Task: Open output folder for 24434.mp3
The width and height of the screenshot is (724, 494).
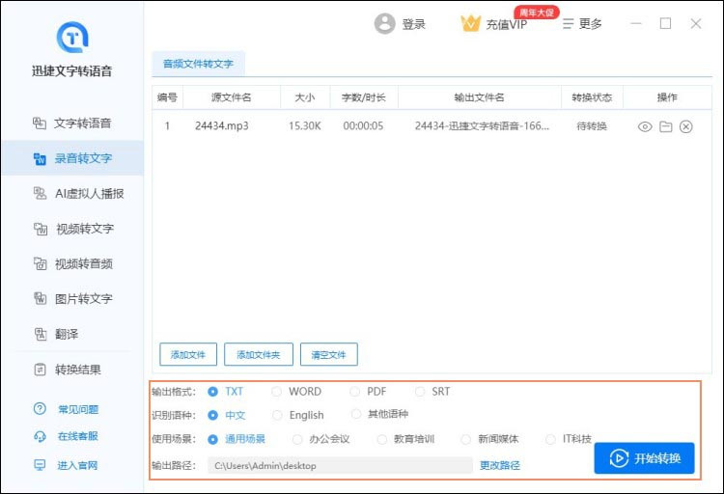Action: (x=665, y=126)
